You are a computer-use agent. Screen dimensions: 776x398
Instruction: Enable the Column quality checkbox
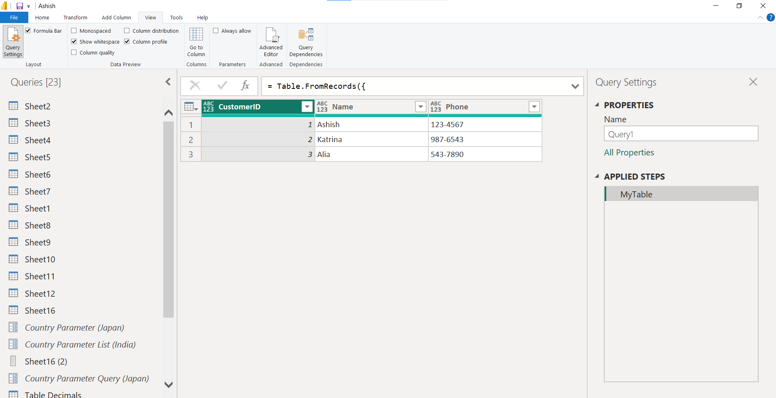(x=74, y=52)
